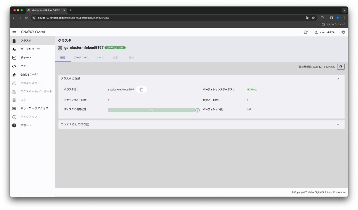Click the disk usage progress bar
This screenshot has height=210, width=358.
[151, 110]
